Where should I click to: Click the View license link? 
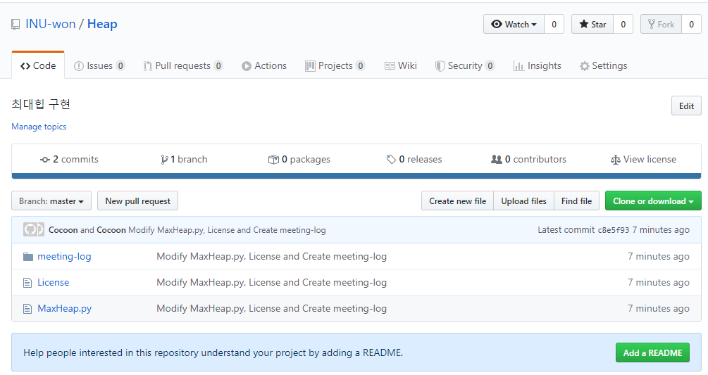pyautogui.click(x=643, y=159)
